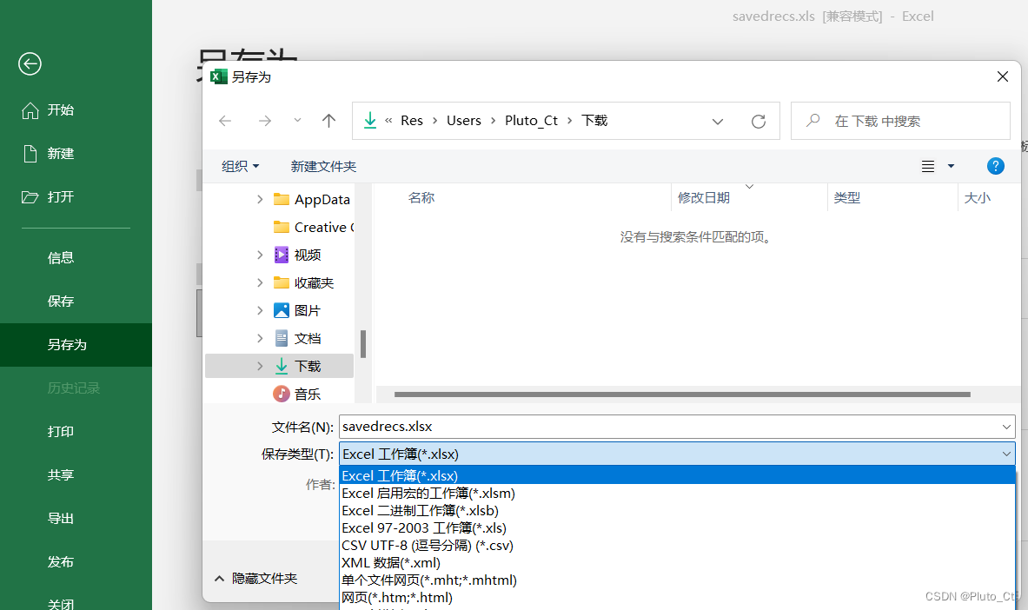Go up one folder level
Image resolution: width=1028 pixels, height=610 pixels.
click(329, 121)
